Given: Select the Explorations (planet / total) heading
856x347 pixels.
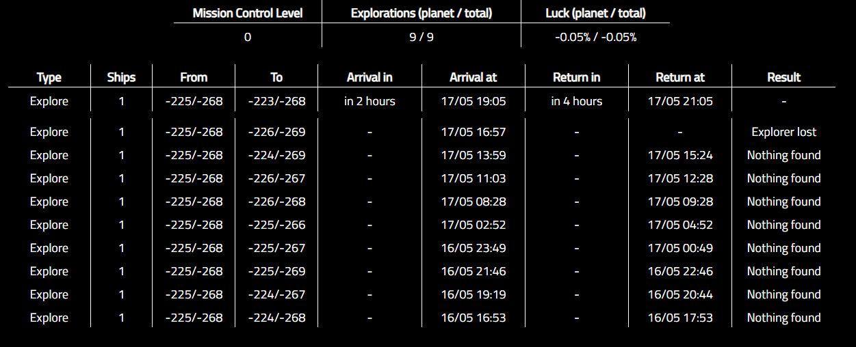Looking at the screenshot, I should (x=421, y=13).
